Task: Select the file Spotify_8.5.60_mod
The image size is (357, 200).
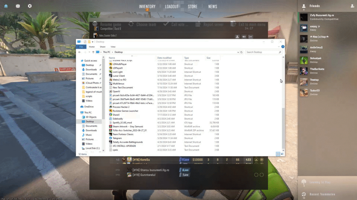Action: point(122,122)
